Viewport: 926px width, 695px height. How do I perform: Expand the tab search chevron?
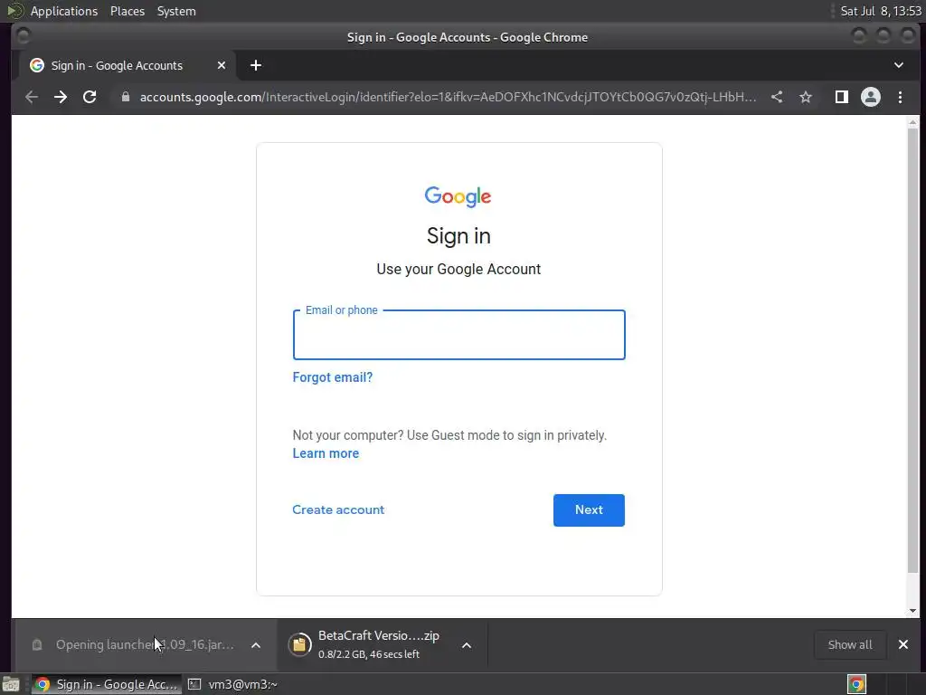(x=898, y=65)
